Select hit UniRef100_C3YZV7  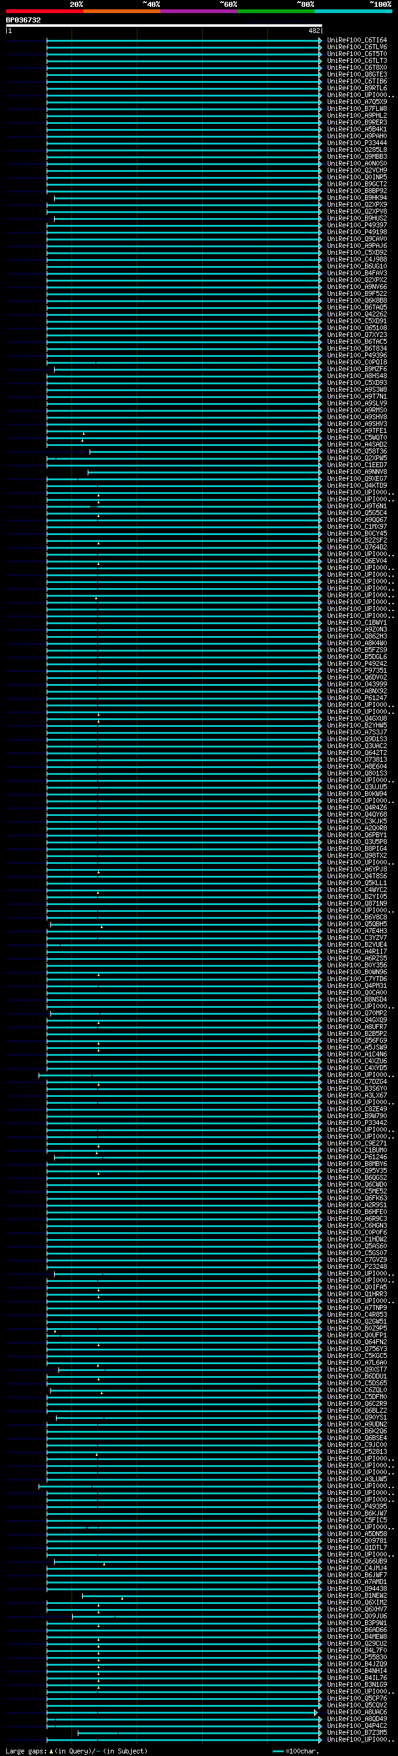[x=357, y=938]
